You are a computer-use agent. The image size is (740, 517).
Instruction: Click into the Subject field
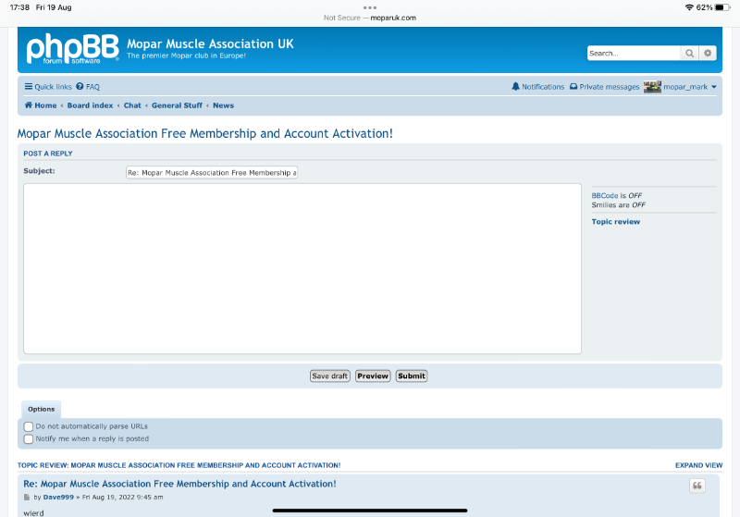[212, 172]
